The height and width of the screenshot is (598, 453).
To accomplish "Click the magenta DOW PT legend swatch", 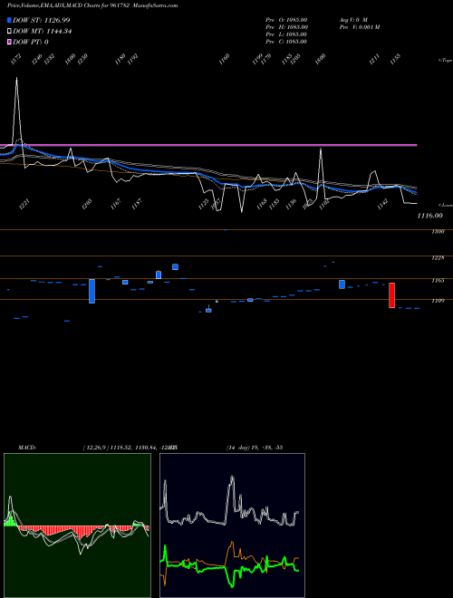I will coord(10,42).
